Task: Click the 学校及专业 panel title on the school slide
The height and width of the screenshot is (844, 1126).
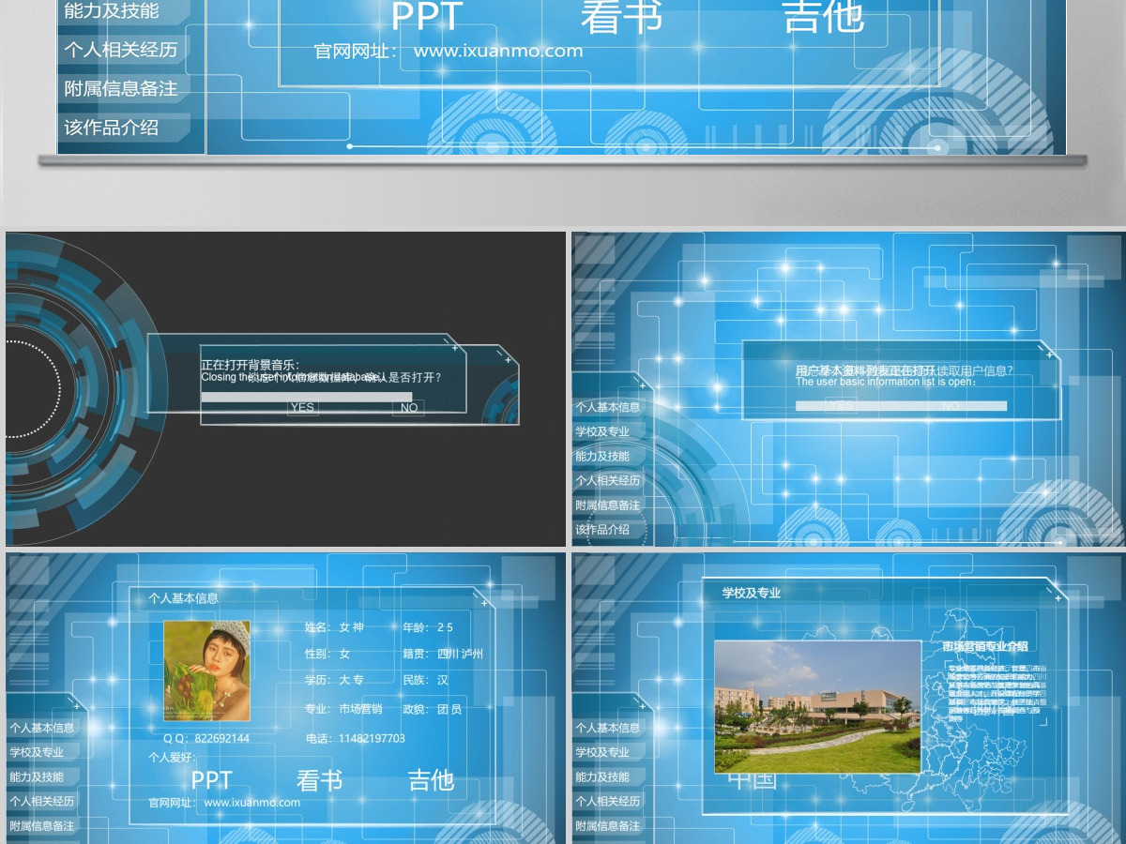Action: click(x=752, y=593)
